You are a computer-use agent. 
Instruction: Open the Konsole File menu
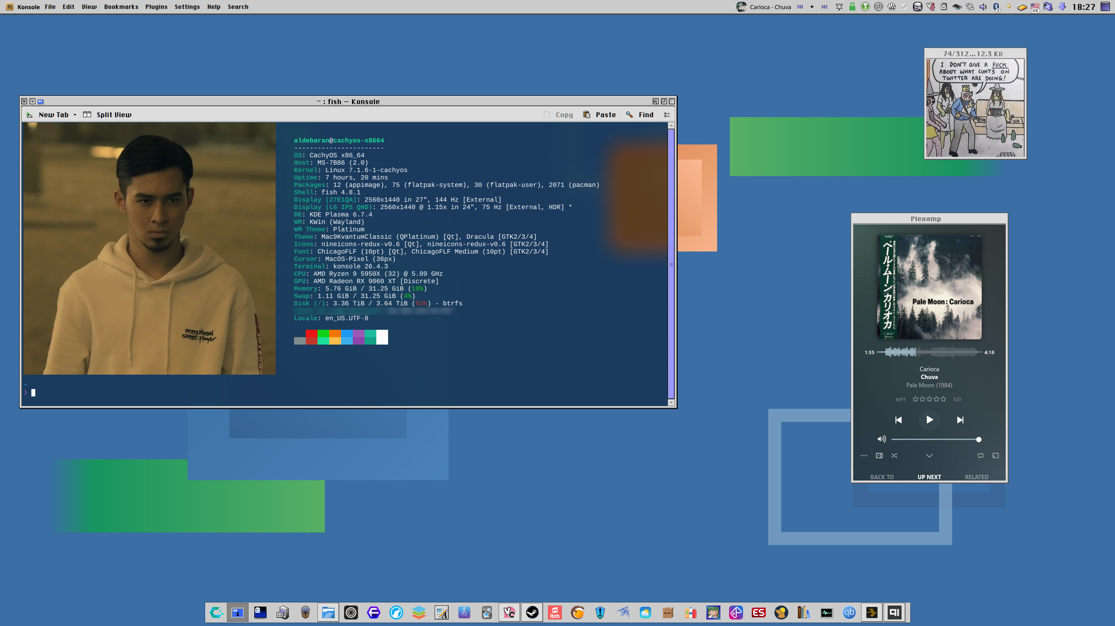pyautogui.click(x=50, y=7)
